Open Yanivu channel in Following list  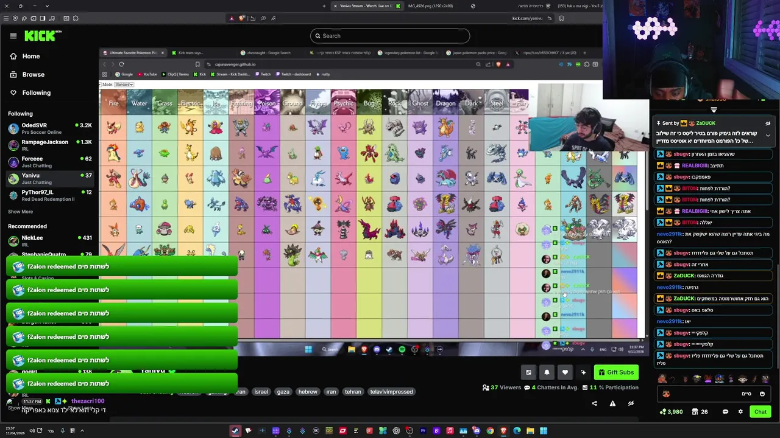(x=49, y=178)
